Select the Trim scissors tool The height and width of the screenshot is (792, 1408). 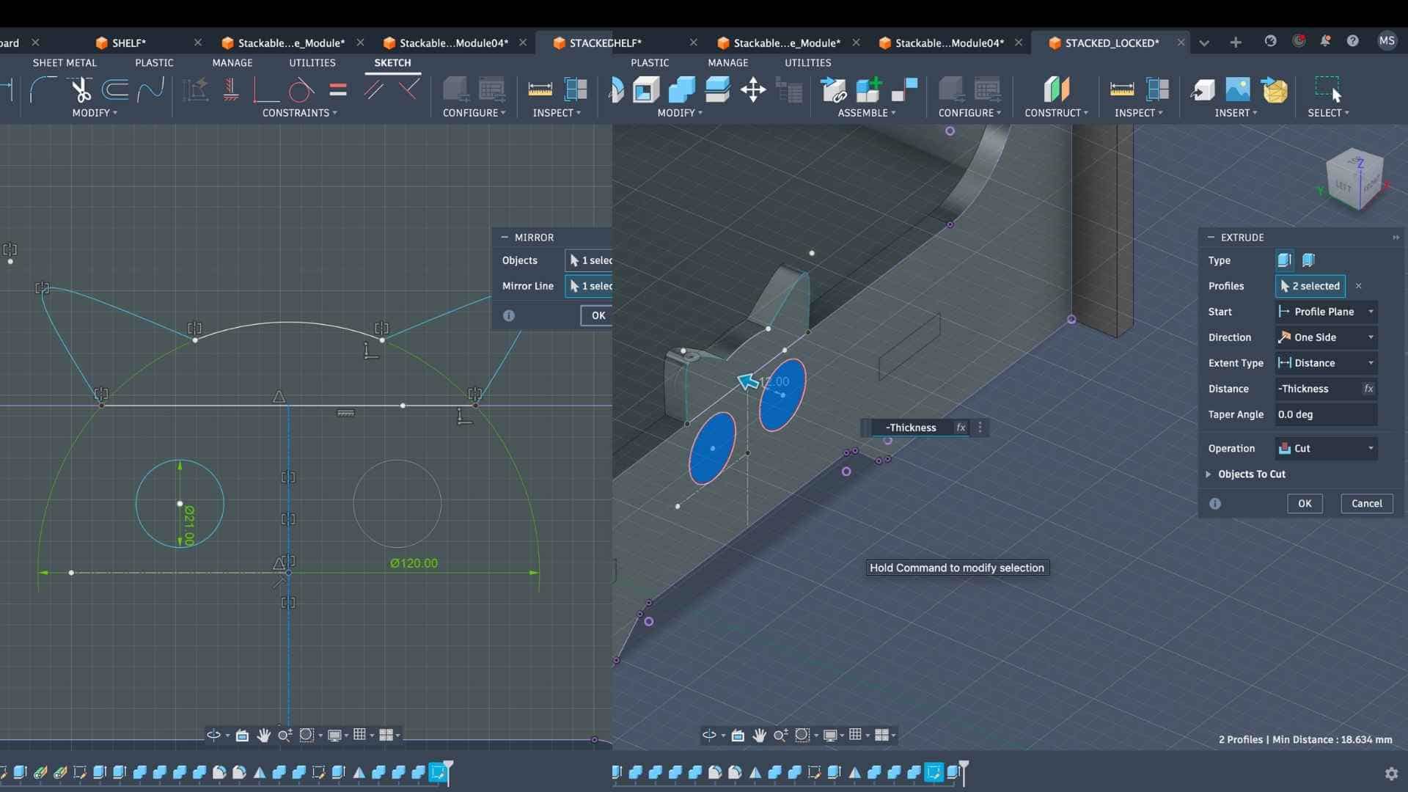[81, 90]
